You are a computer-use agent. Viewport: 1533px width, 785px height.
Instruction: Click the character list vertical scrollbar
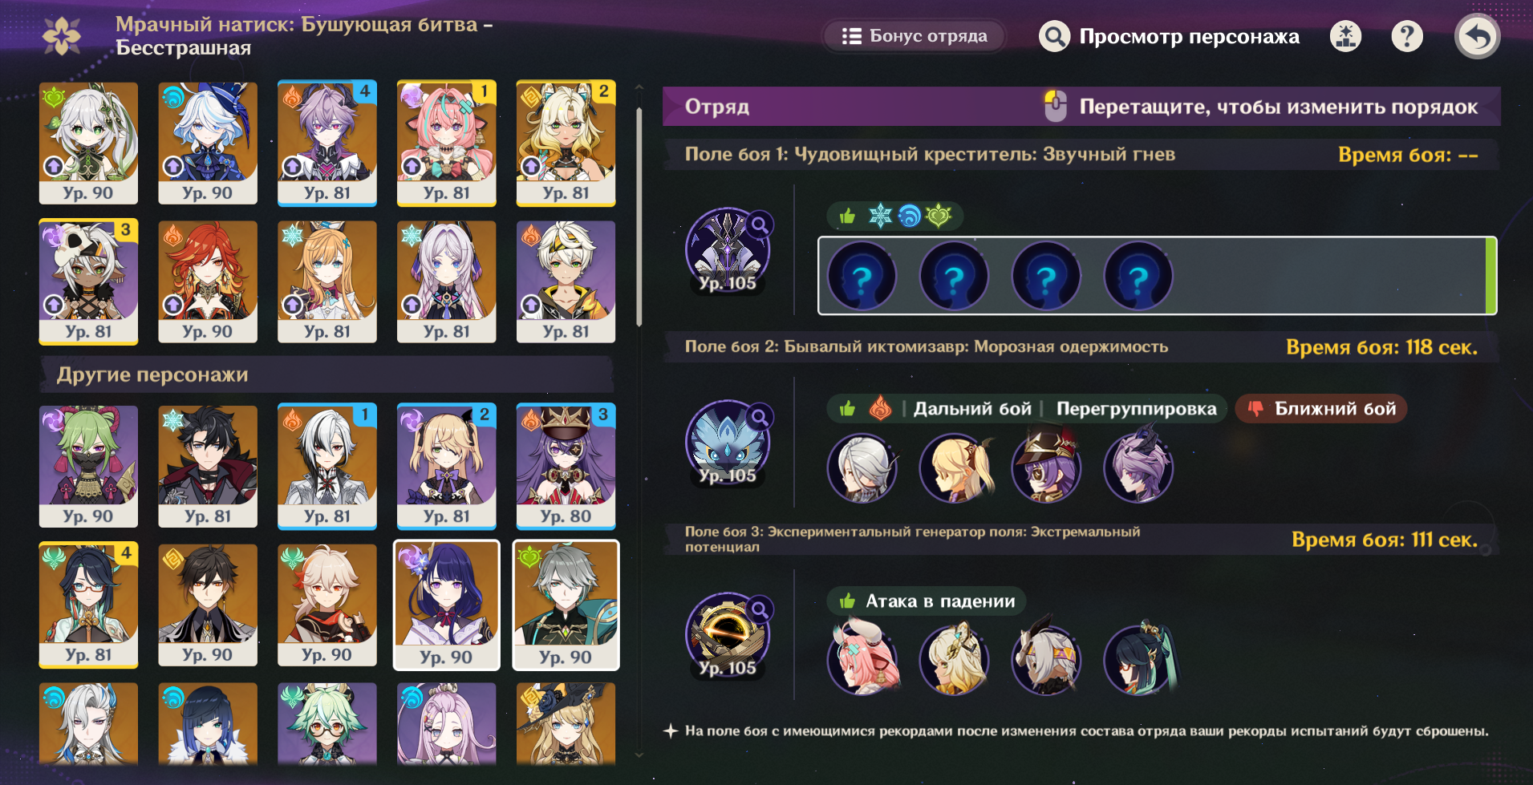(639, 216)
